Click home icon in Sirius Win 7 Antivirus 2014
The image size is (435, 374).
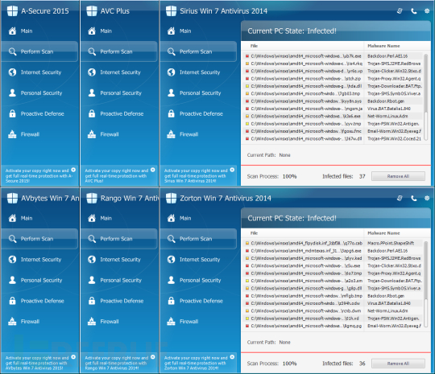171,31
